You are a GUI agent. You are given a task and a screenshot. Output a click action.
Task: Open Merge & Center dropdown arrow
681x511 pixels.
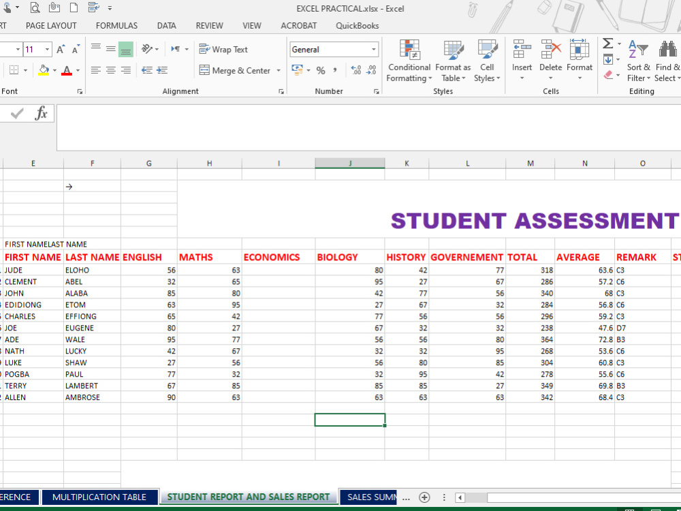279,70
